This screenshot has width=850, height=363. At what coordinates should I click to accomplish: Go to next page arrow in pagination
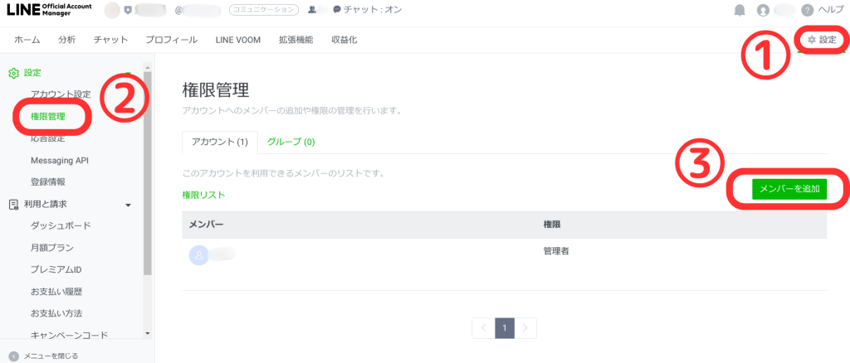click(525, 328)
